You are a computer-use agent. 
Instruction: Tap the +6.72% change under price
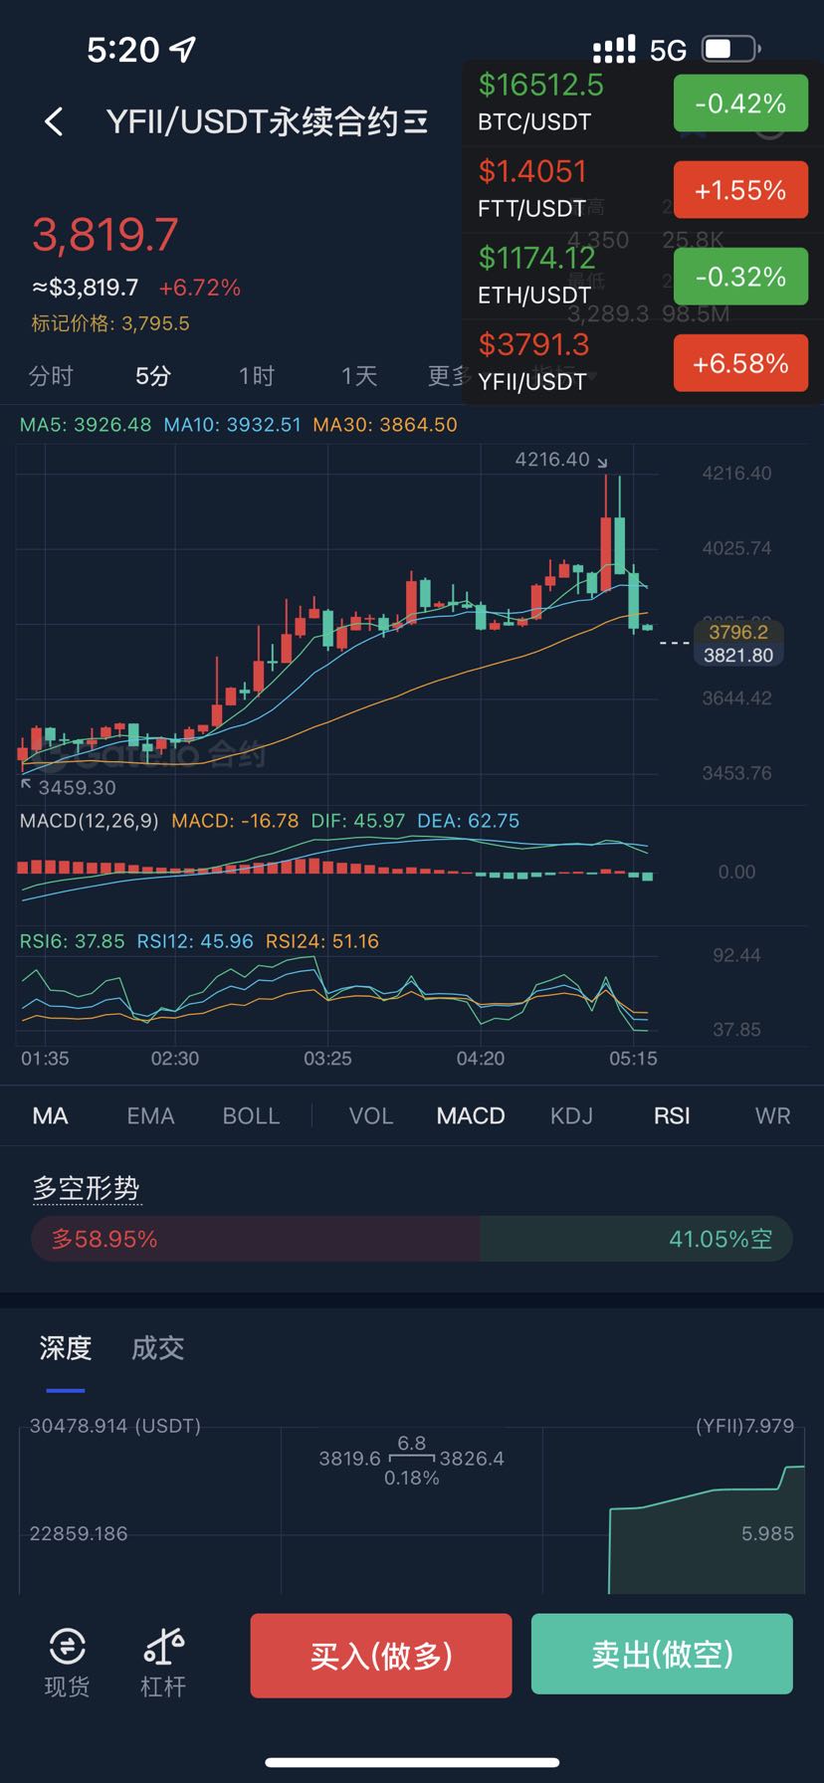coord(200,288)
